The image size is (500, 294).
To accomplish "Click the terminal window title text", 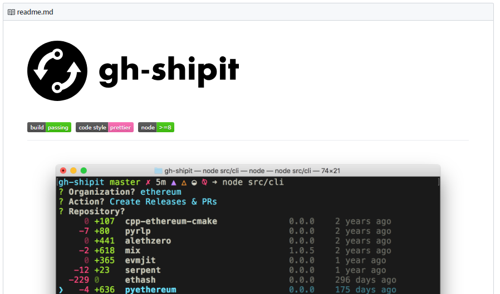I will pyautogui.click(x=252, y=171).
